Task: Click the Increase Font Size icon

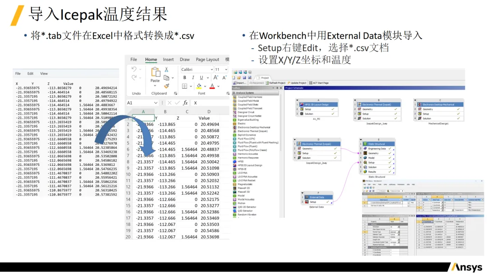Action: pyautogui.click(x=216, y=78)
